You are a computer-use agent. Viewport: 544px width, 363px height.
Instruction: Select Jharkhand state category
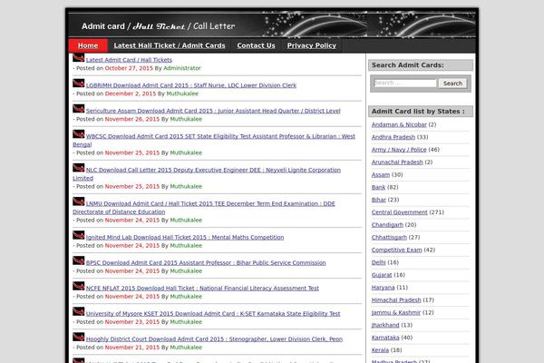(385, 325)
